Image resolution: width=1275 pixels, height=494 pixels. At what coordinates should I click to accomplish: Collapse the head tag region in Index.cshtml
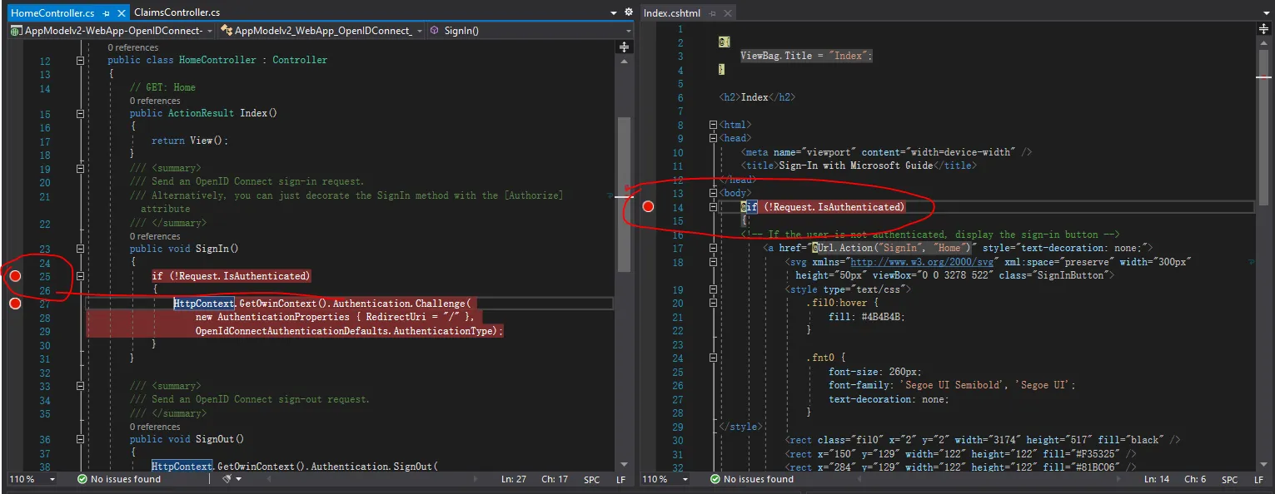click(x=713, y=138)
